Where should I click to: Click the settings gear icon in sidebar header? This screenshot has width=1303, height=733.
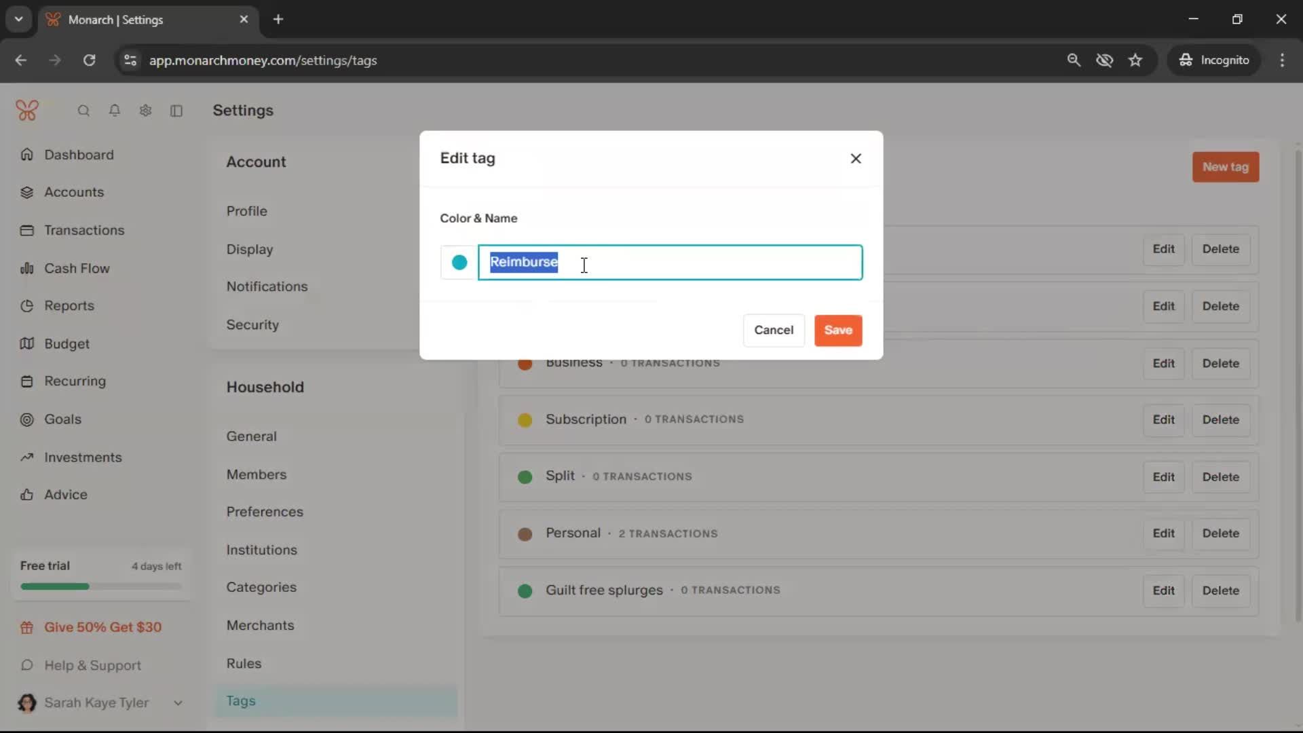click(145, 111)
